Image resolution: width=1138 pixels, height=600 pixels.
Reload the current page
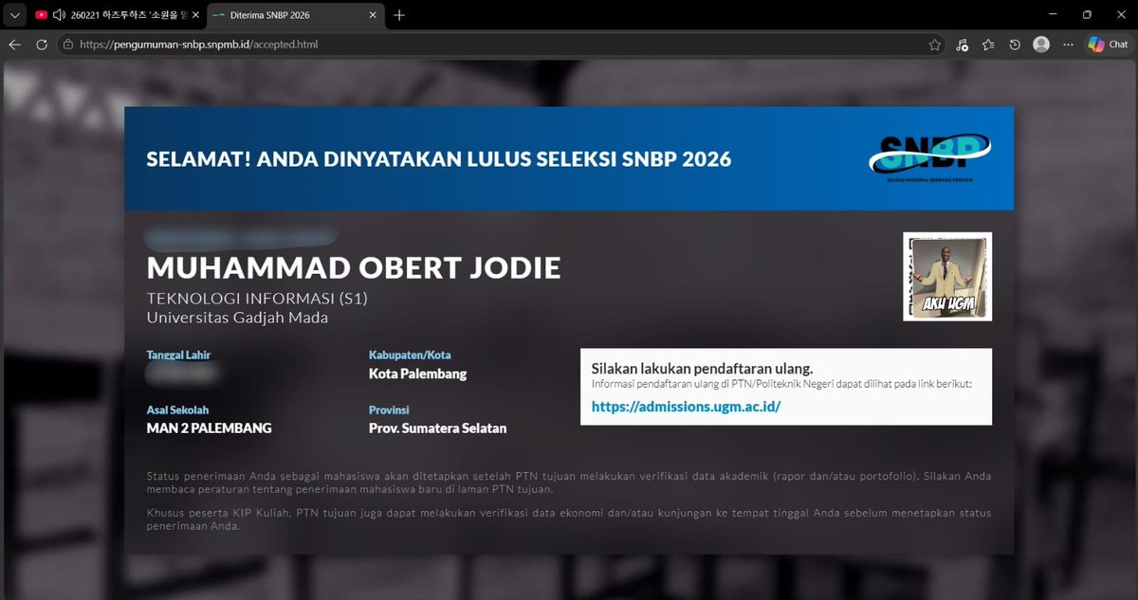[x=42, y=45]
